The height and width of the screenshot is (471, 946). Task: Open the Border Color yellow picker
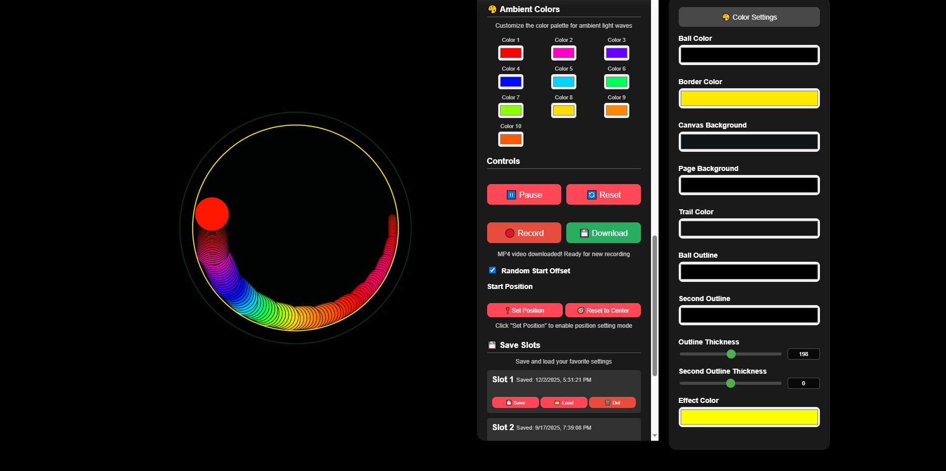point(749,98)
